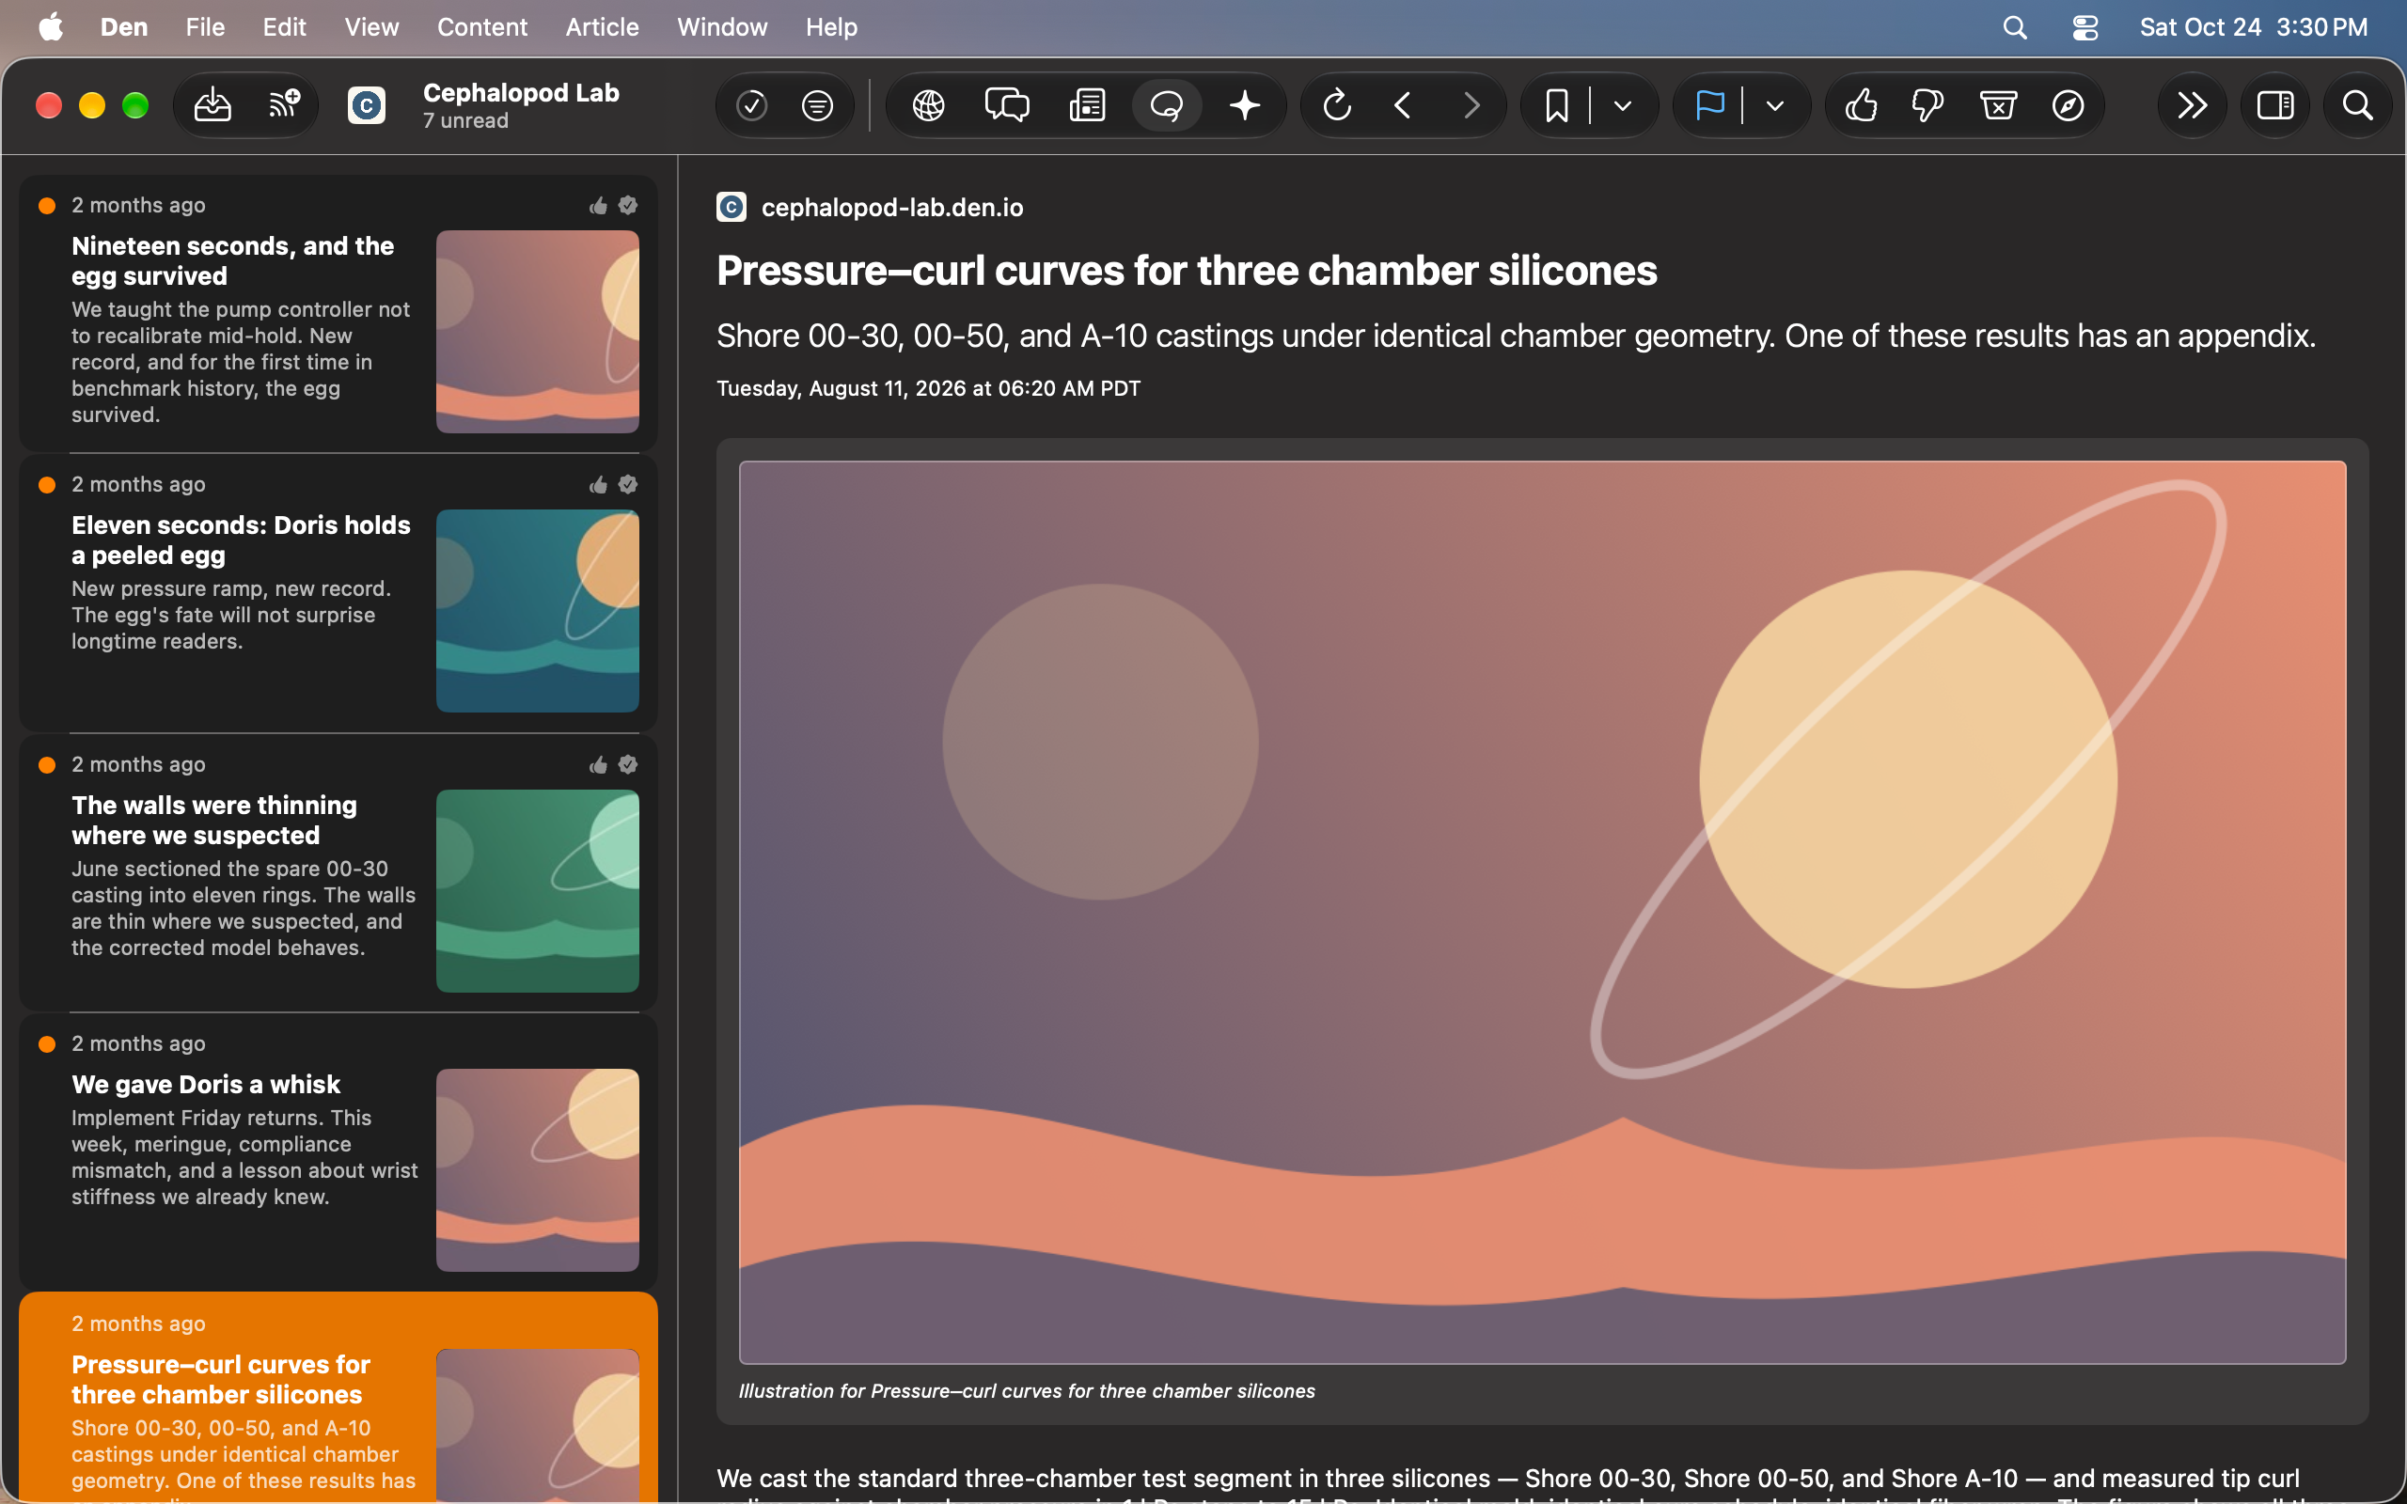Open the File menu
Viewport: 2407px width, 1504px height.
tap(205, 27)
